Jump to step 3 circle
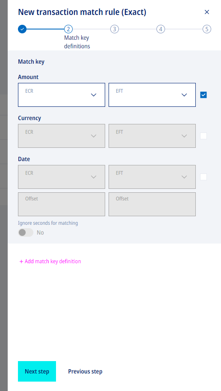The width and height of the screenshot is (221, 391). tap(115, 29)
